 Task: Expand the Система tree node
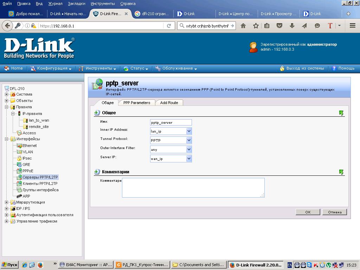coord(6,94)
